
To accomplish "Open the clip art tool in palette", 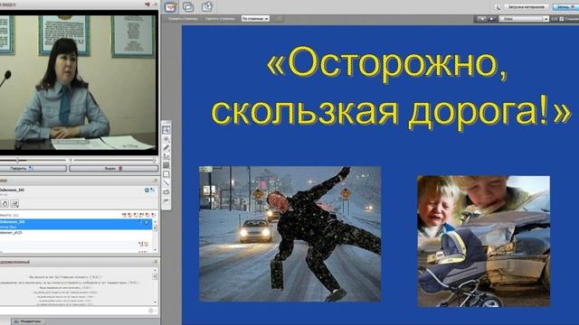I will click(166, 200).
